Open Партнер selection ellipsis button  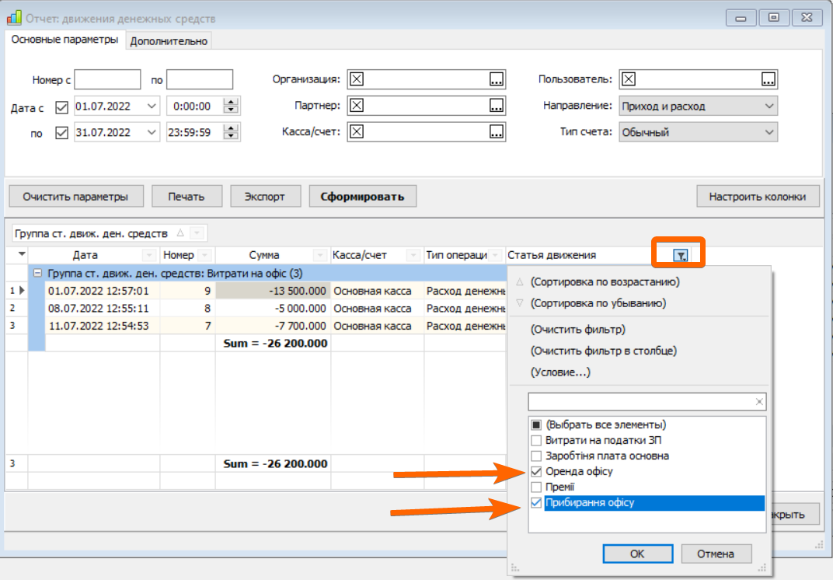pyautogui.click(x=497, y=105)
